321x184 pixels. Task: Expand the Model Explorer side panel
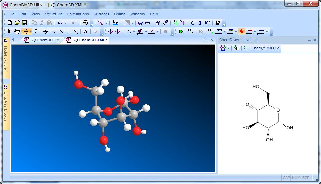[6, 58]
